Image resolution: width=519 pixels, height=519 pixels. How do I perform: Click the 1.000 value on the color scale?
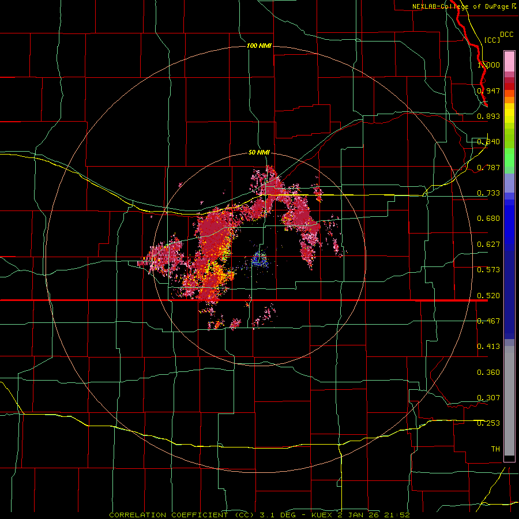tap(488, 65)
